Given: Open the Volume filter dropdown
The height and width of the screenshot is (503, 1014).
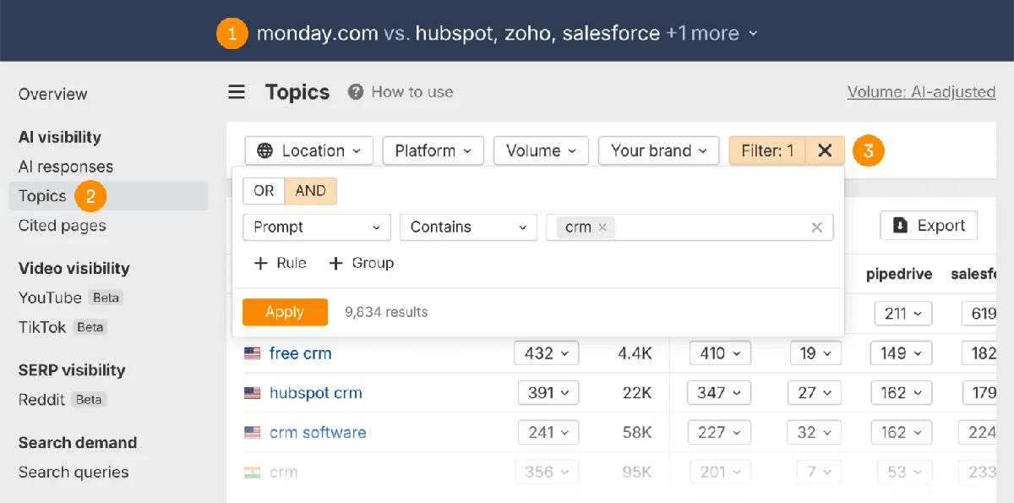Looking at the screenshot, I should pos(541,150).
